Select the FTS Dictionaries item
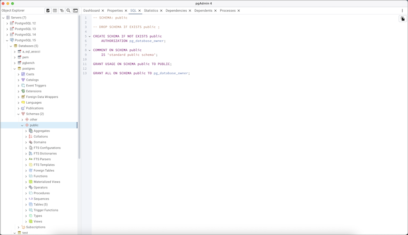 pos(45,153)
